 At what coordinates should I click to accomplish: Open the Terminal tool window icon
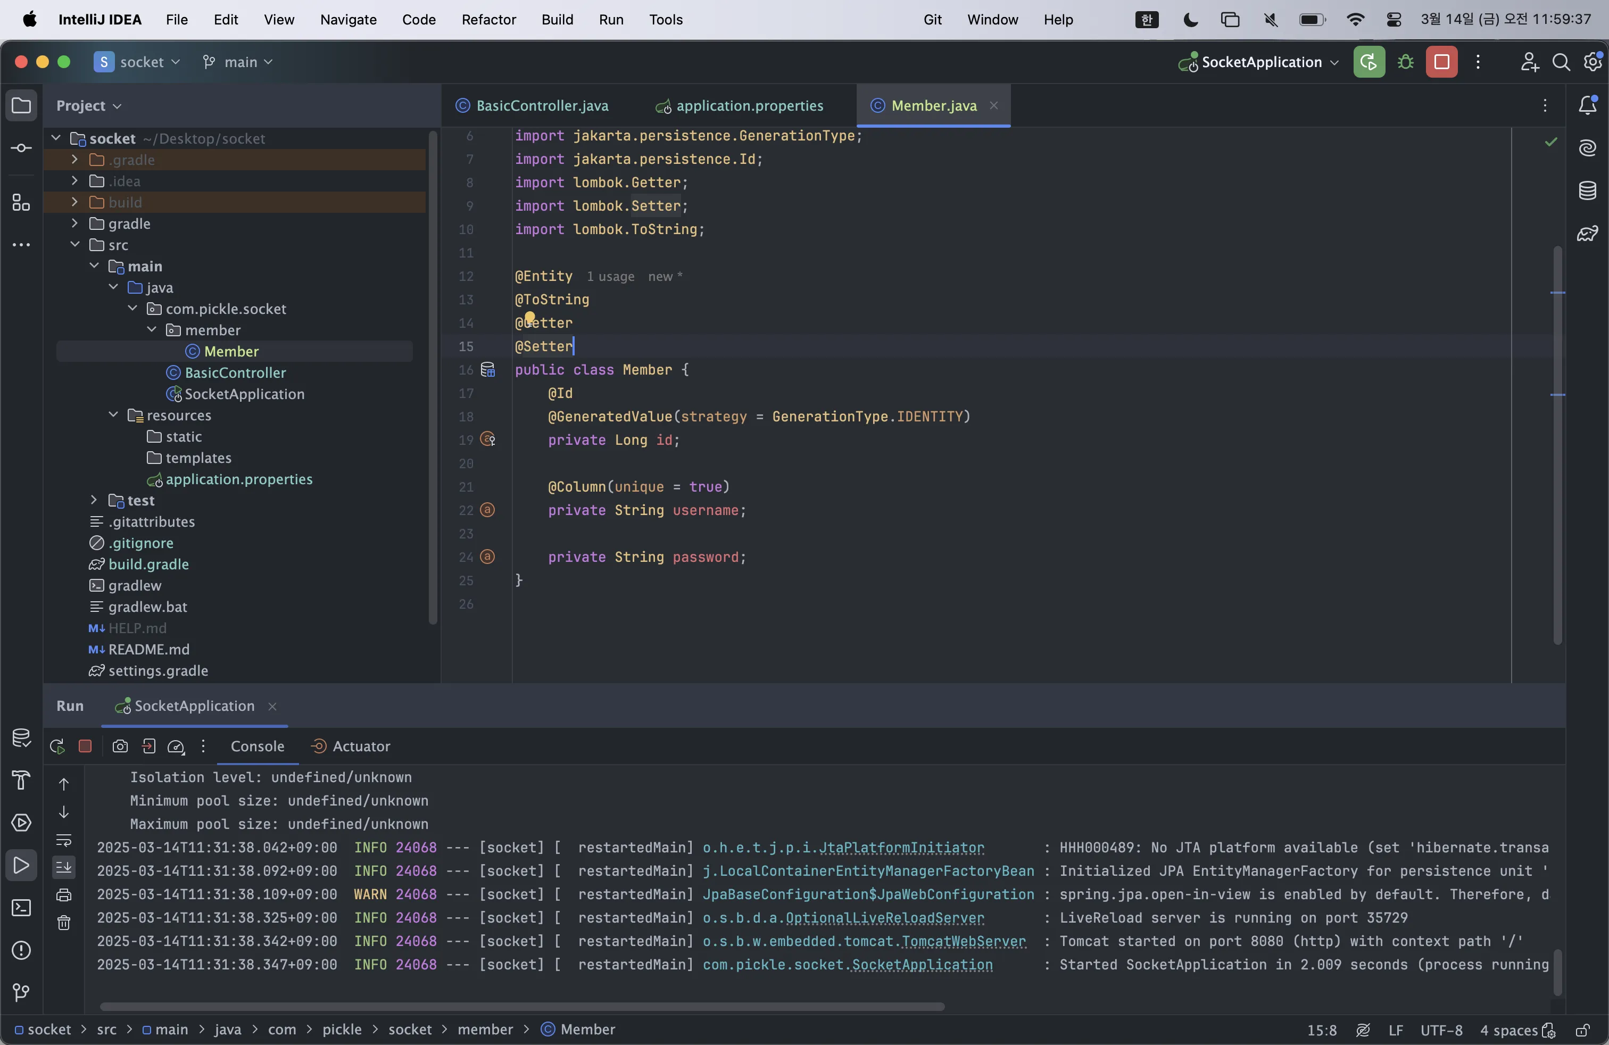(x=21, y=908)
